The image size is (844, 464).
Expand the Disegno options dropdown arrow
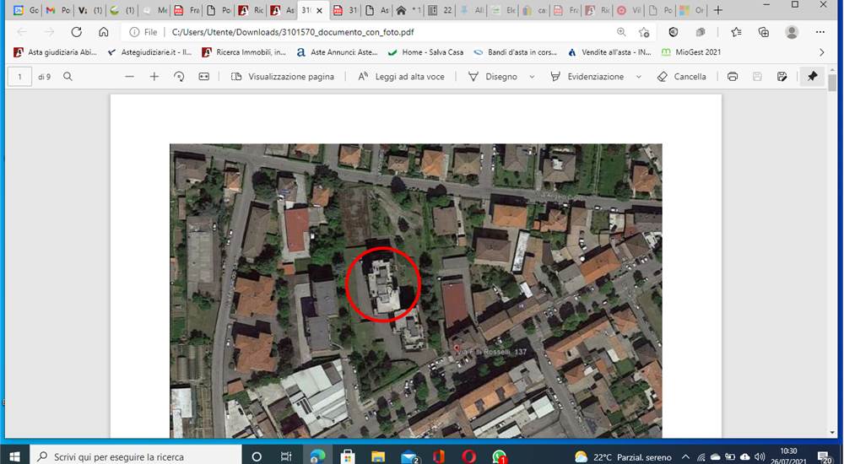[x=532, y=77]
